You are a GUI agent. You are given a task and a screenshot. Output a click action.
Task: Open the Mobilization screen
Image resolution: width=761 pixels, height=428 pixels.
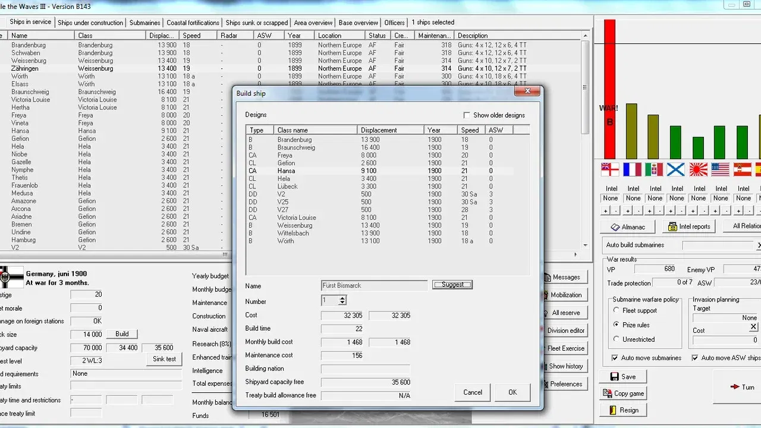click(564, 295)
